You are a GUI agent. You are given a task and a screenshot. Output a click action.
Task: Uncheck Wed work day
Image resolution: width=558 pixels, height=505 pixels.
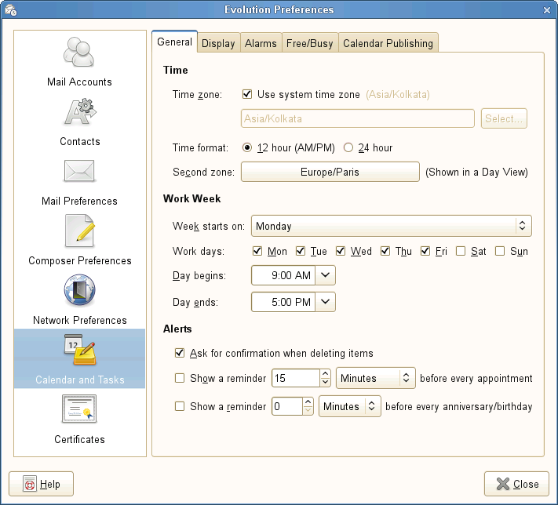341,251
